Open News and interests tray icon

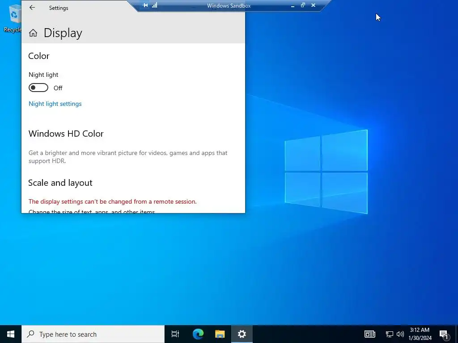point(370,334)
